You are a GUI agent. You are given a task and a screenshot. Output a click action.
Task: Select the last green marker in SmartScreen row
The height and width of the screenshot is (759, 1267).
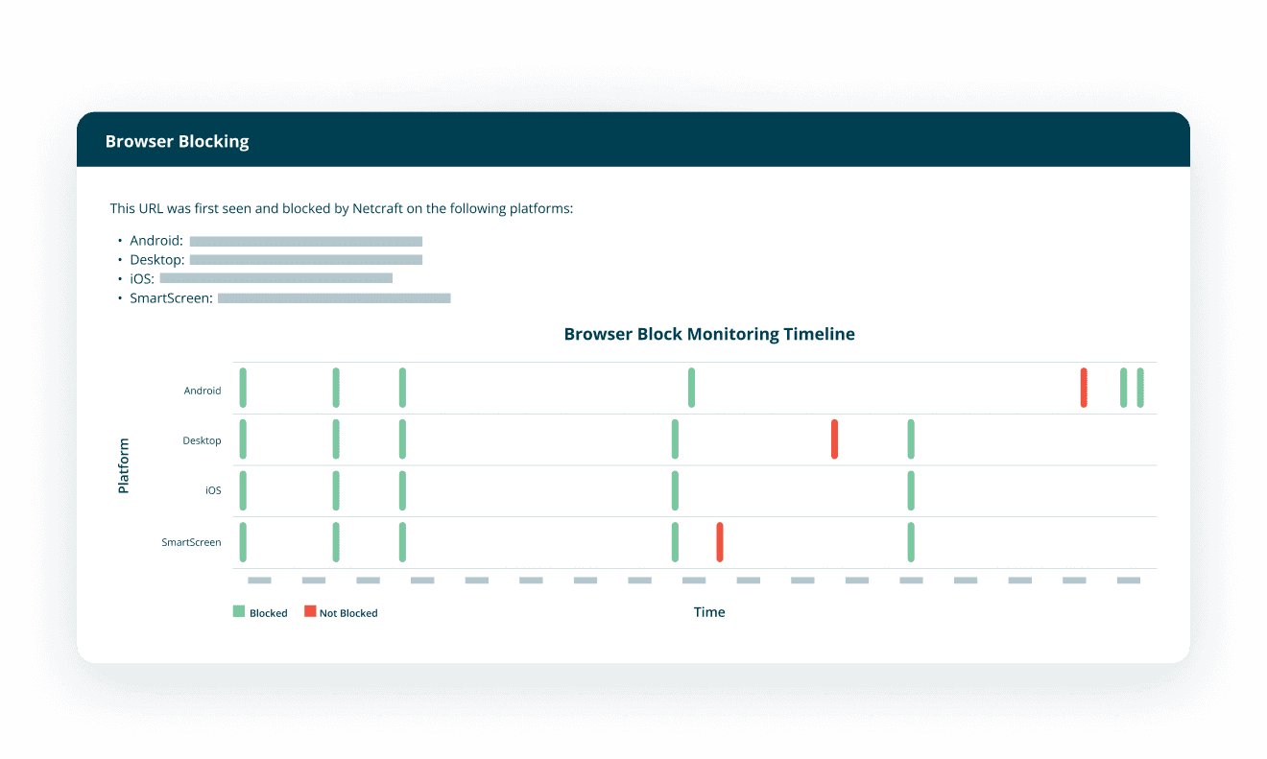click(911, 542)
